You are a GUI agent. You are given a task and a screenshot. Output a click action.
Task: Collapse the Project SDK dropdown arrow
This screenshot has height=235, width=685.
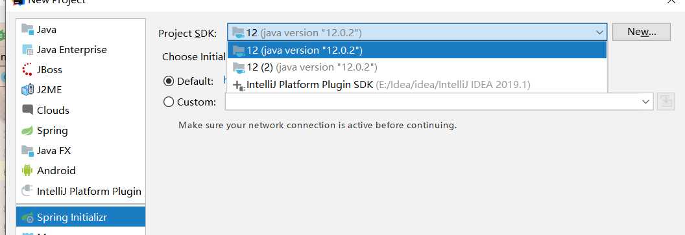(x=599, y=32)
